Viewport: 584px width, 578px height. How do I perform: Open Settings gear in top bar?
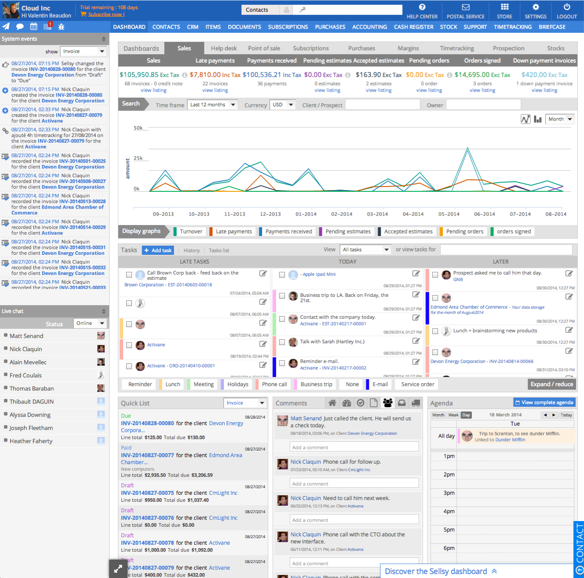click(535, 11)
